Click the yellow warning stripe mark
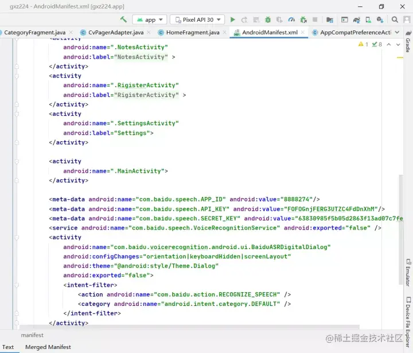The width and height of the screenshot is (413, 353). pos(400,57)
